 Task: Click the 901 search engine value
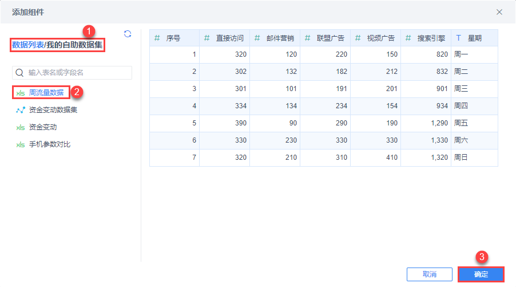426,89
